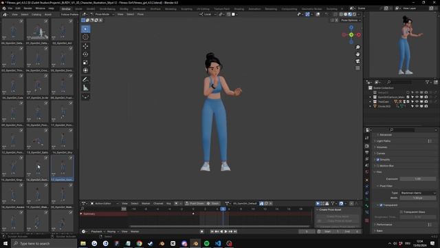Expand GymGirlCartoon_Main in the outliner

(370, 97)
